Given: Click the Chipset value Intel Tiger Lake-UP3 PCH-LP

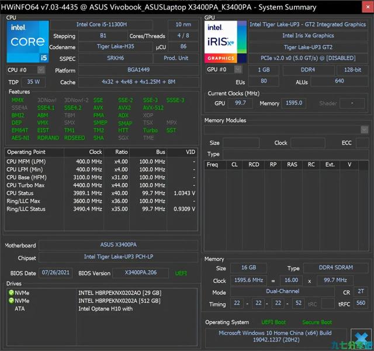Looking at the screenshot, I should pyautogui.click(x=118, y=257).
